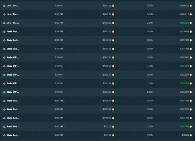Select the 8:07 PM time cell
Viewport: 195px width, 141px height.
[58, 118]
